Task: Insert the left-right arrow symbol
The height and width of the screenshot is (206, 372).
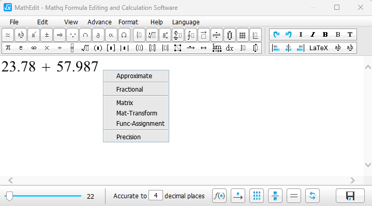Action: (x=203, y=48)
